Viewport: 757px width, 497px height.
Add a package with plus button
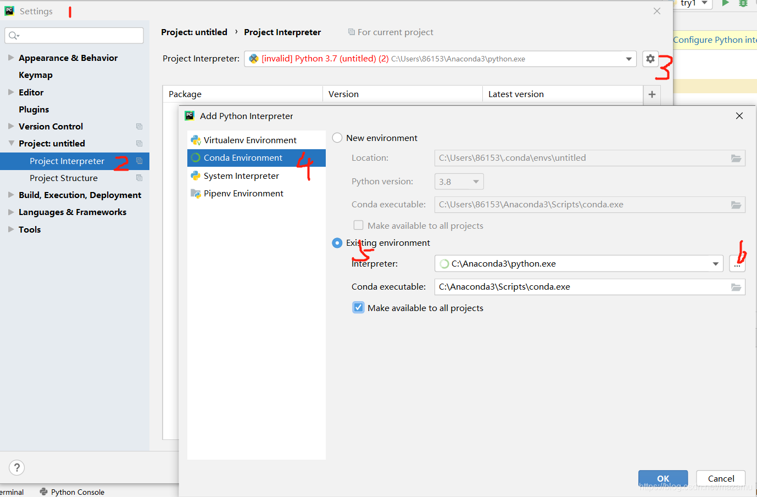point(652,94)
